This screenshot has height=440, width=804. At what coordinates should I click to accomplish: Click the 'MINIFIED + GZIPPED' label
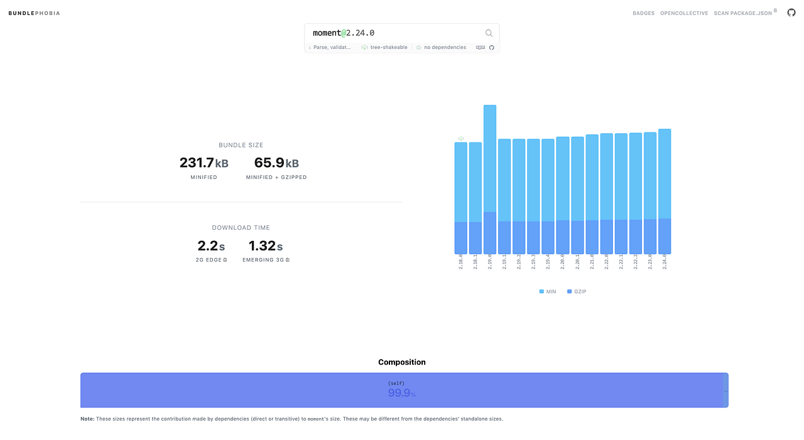(276, 178)
